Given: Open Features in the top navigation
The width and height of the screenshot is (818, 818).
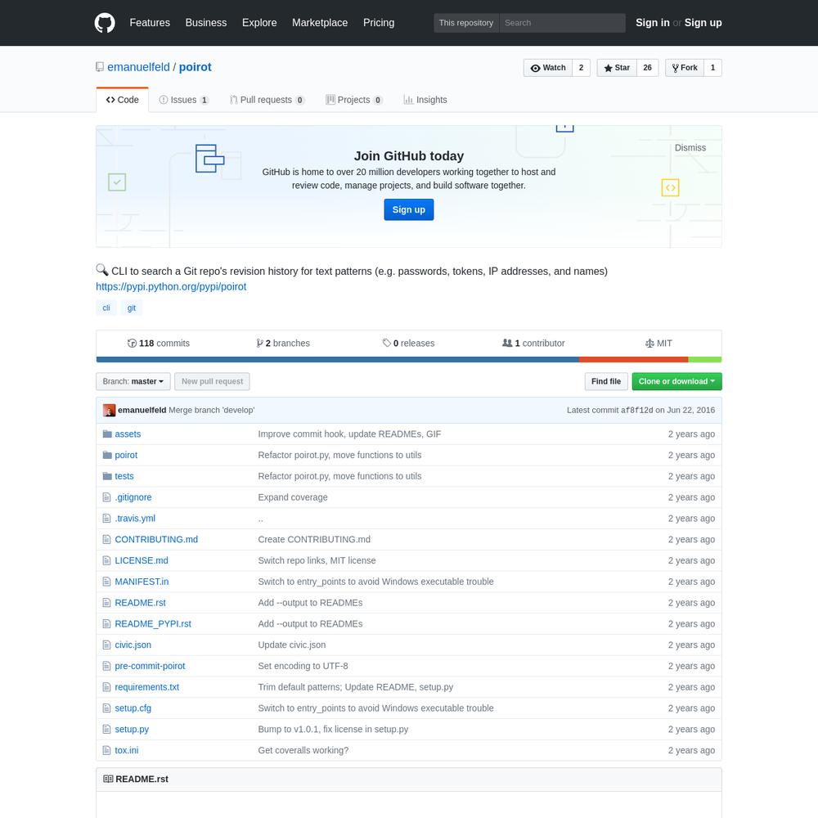Looking at the screenshot, I should tap(150, 23).
